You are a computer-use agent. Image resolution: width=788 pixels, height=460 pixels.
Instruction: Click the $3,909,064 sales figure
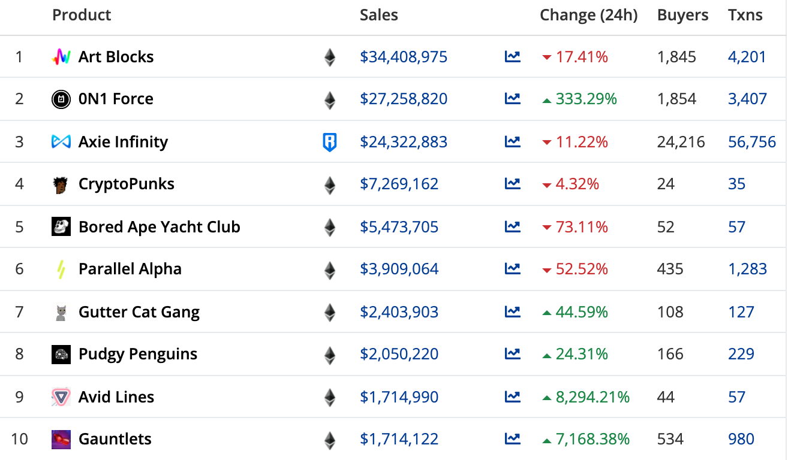tap(399, 269)
